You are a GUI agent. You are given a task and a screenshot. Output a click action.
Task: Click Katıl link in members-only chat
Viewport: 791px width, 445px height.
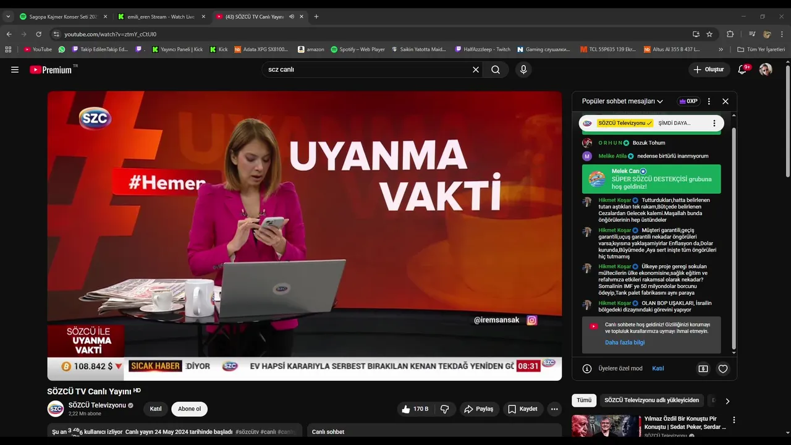658,368
